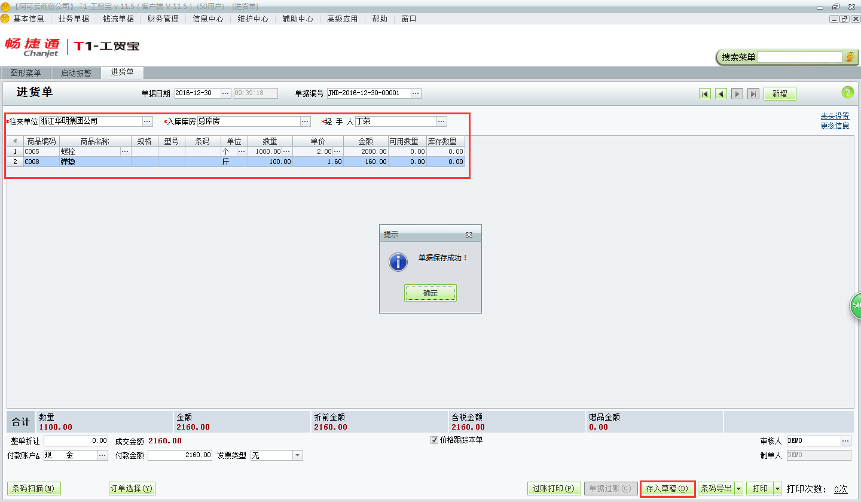Navigate to the first voucher record
861x502 pixels.
[x=705, y=93]
